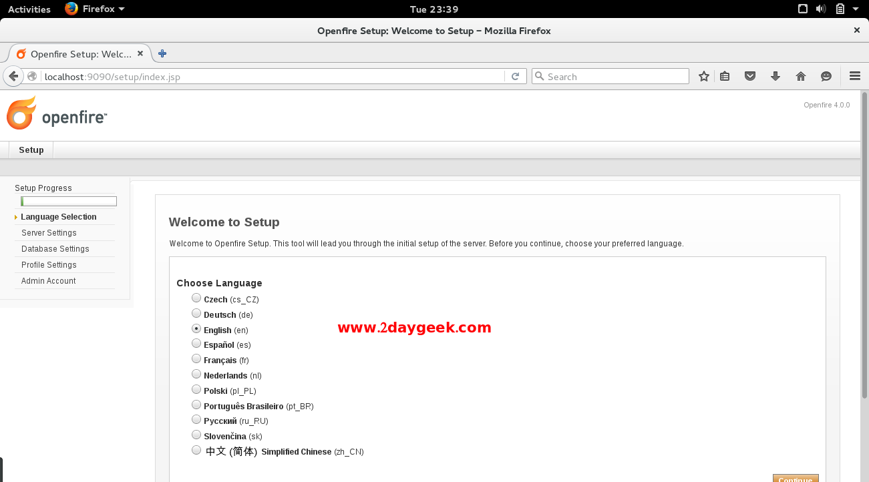Open the system menu dropdown arrow
Viewport: 869px width, 482px height.
point(856,9)
